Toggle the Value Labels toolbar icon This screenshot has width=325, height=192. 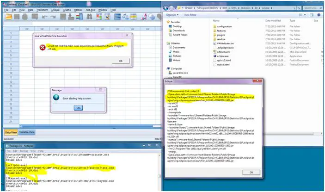pos(144,17)
